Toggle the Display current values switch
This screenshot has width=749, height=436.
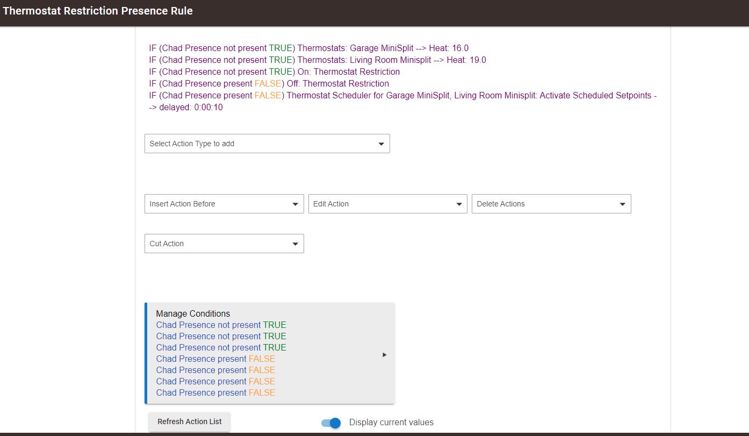coord(331,423)
